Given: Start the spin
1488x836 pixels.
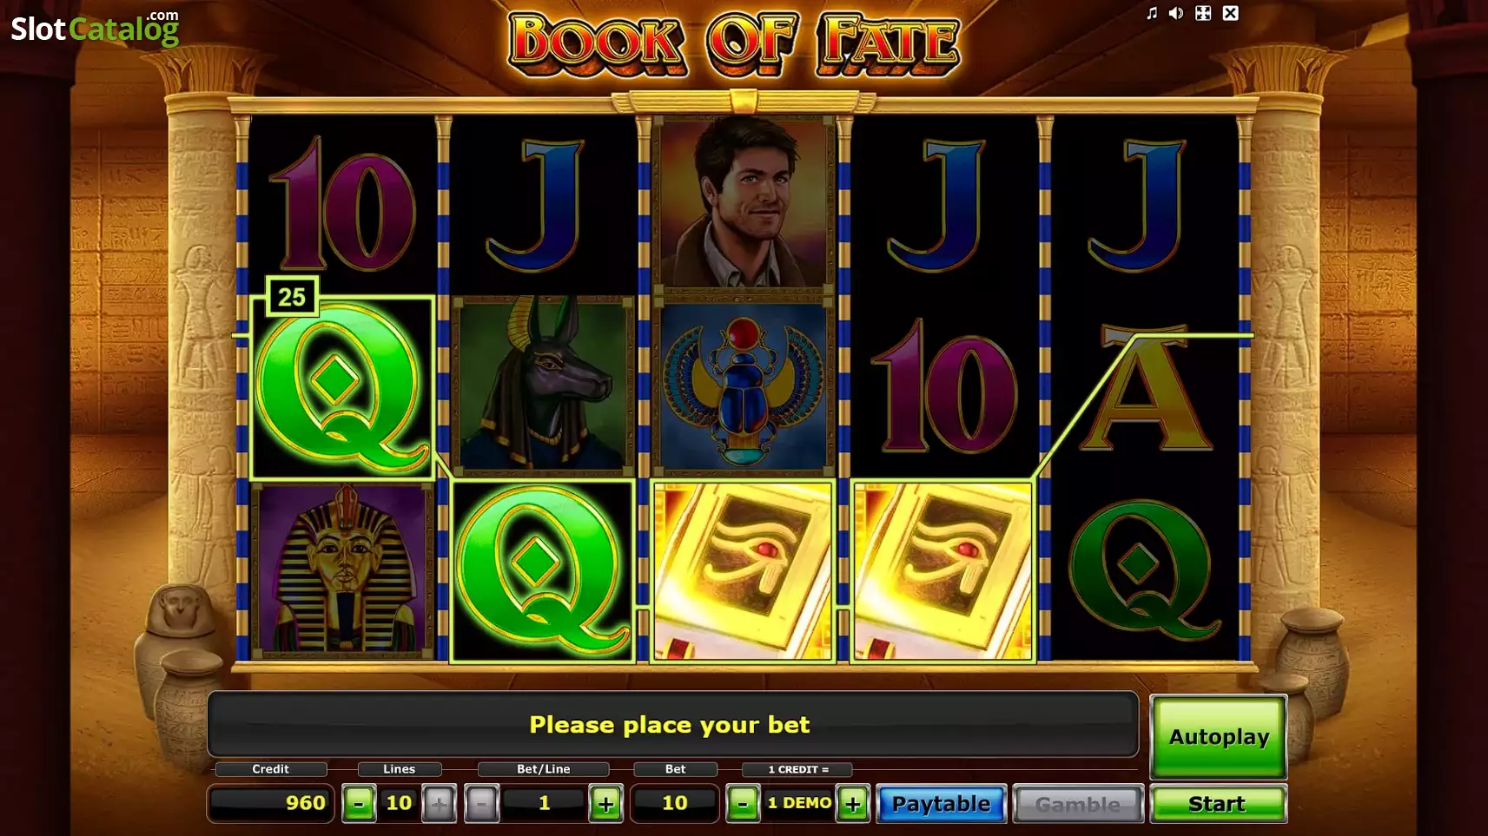Looking at the screenshot, I should pos(1218,804).
